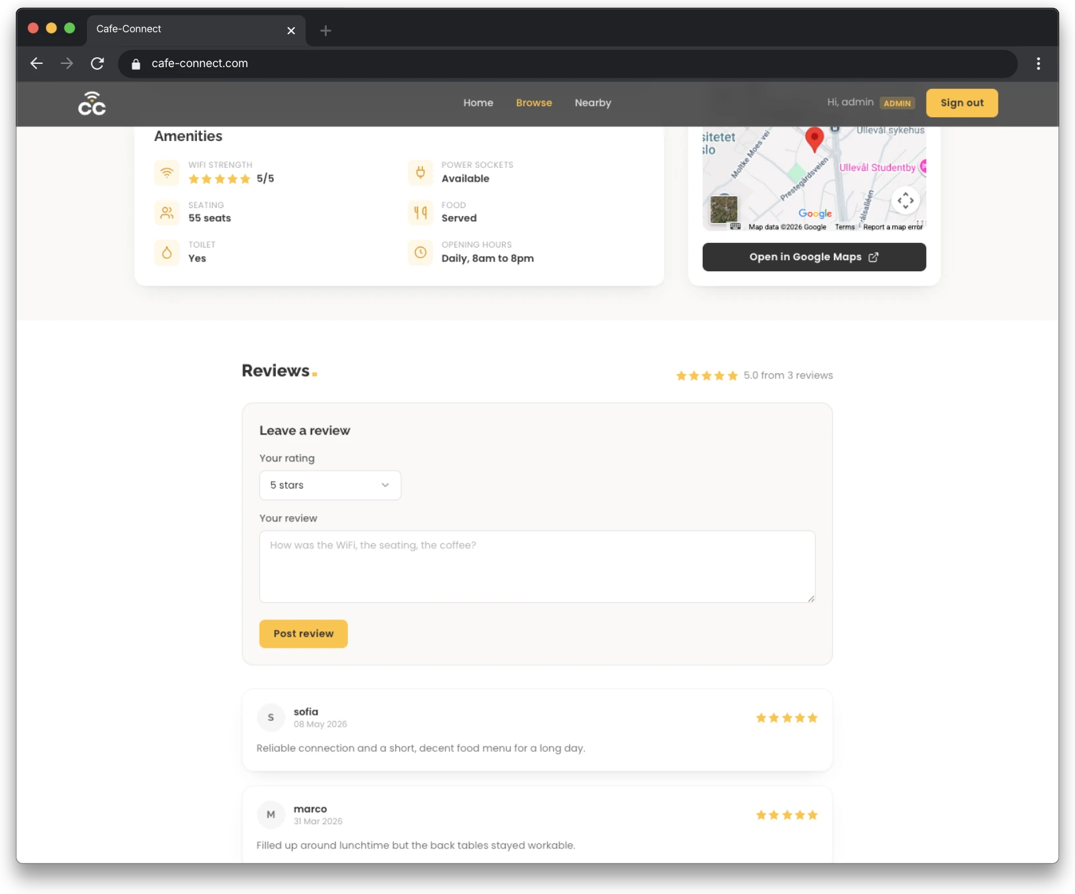
Task: Open the Browse nav item
Action: [534, 103]
